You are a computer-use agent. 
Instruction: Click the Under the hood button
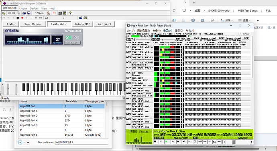click(33, 24)
